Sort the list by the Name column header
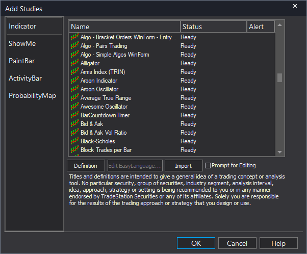 (x=125, y=27)
